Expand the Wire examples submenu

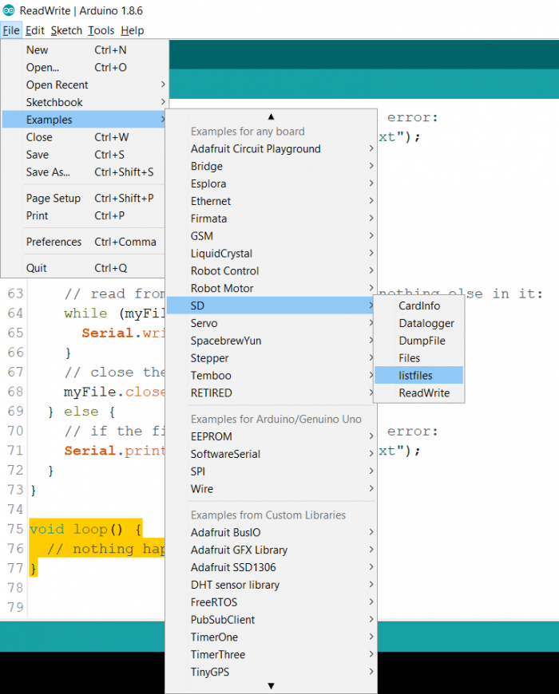[x=271, y=489]
